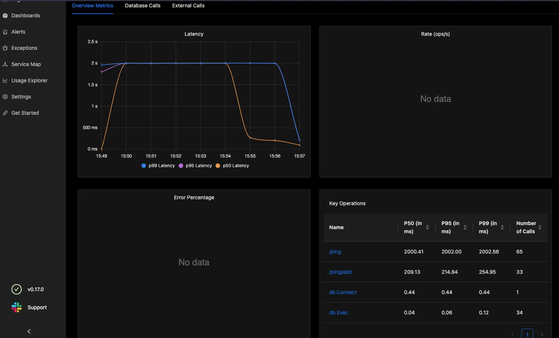Image resolution: width=559 pixels, height=338 pixels.
Task: Click the Exceptions bug icon
Action: point(5,48)
